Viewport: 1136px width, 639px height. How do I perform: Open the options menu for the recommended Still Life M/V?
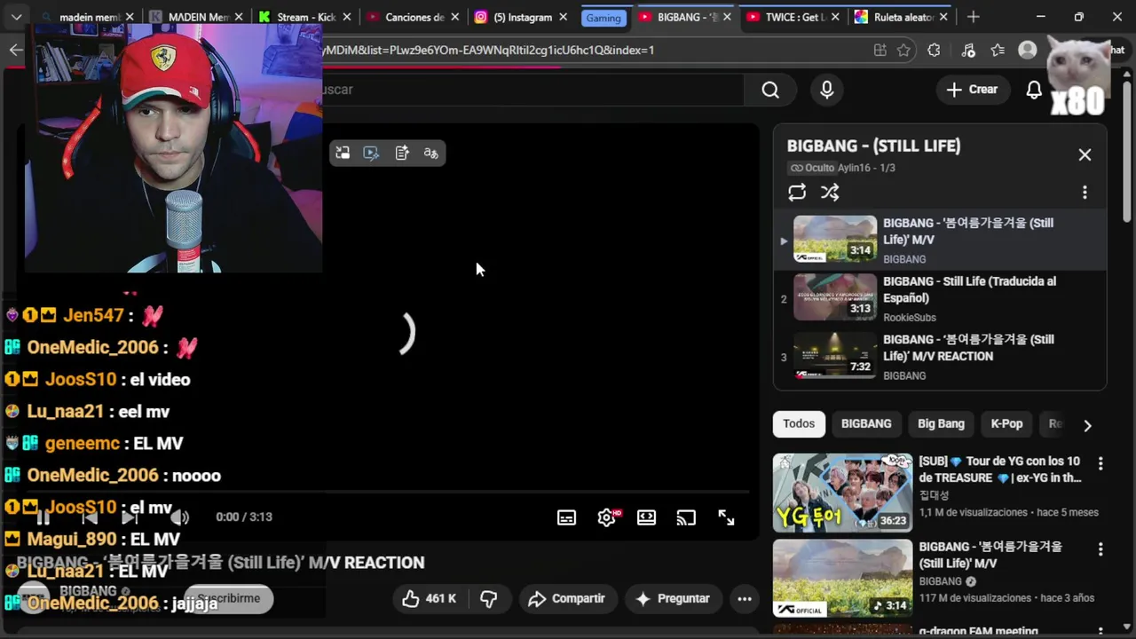click(1100, 549)
